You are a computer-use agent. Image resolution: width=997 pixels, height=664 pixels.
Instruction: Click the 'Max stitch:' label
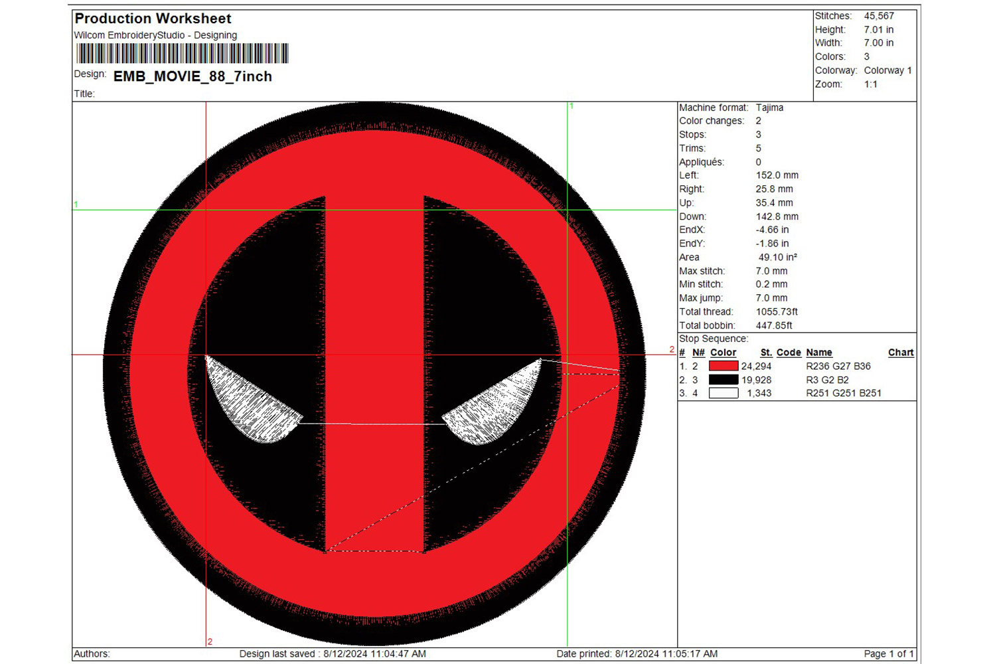702,271
